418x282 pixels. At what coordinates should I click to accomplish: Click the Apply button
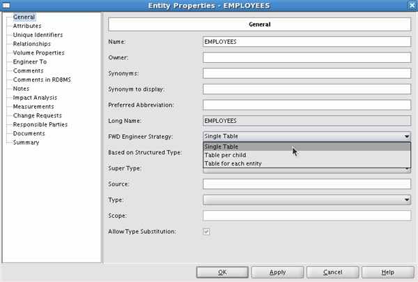click(277, 272)
